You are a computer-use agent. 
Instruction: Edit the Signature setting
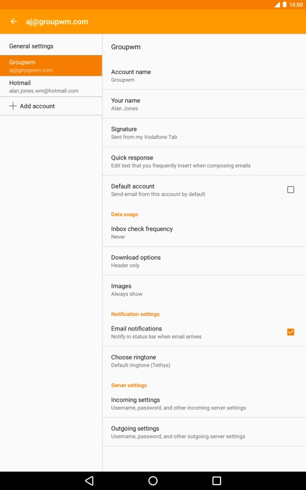pyautogui.click(x=204, y=132)
